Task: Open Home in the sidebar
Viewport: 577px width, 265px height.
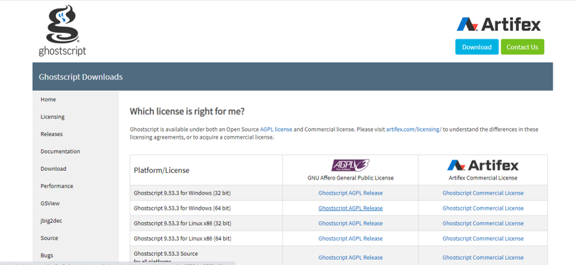Action: coord(48,99)
